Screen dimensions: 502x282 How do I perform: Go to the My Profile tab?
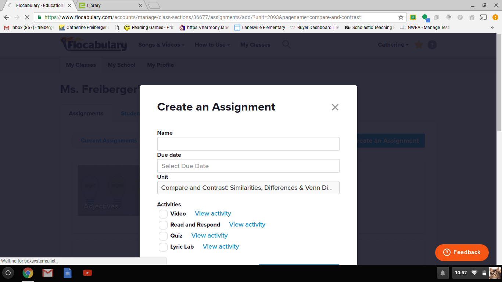tap(161, 65)
